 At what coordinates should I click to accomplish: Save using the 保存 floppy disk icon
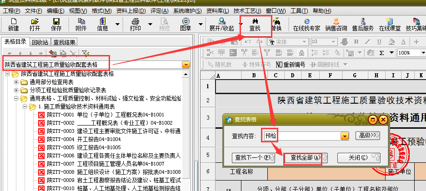click(56, 24)
